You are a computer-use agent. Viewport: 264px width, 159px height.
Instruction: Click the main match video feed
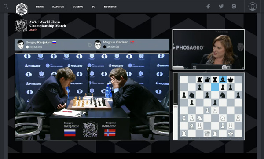[x=92, y=97]
